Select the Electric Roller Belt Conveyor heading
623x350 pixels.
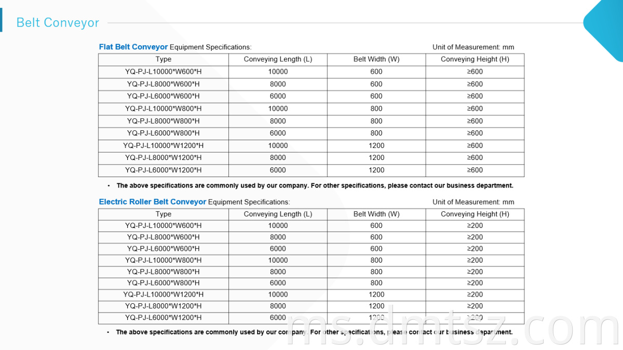[x=153, y=201]
